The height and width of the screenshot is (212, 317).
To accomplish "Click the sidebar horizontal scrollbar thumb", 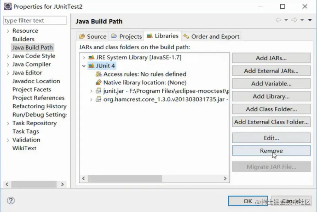I will point(34,184).
